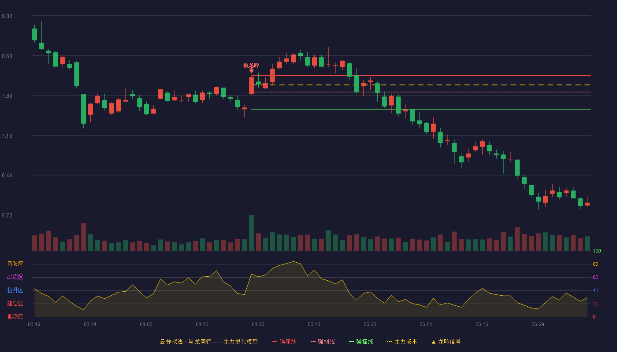Click the pink dotted 强弱线 legend icon

point(313,342)
